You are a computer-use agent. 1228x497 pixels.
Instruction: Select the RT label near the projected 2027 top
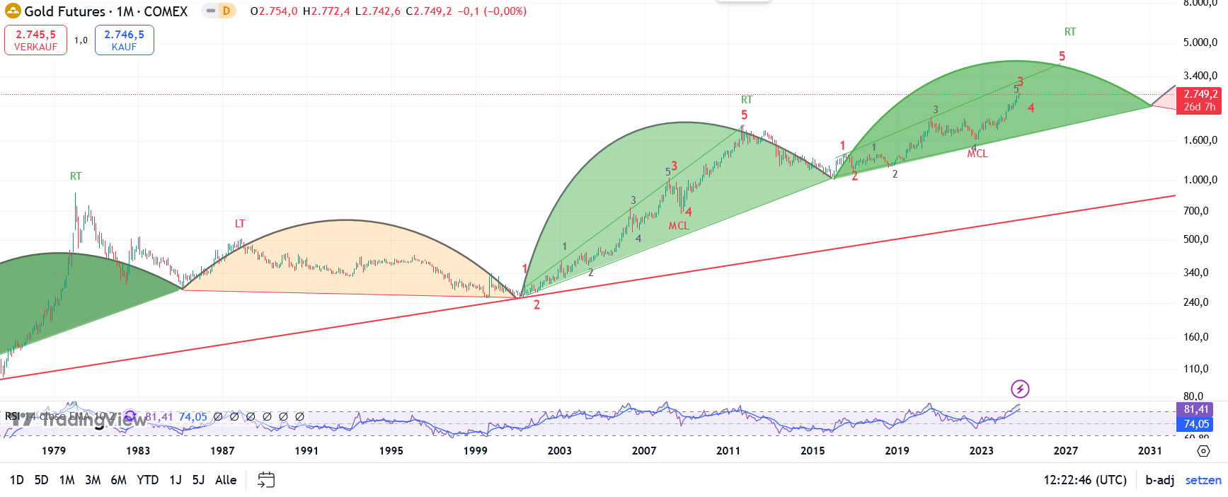pyautogui.click(x=1070, y=32)
